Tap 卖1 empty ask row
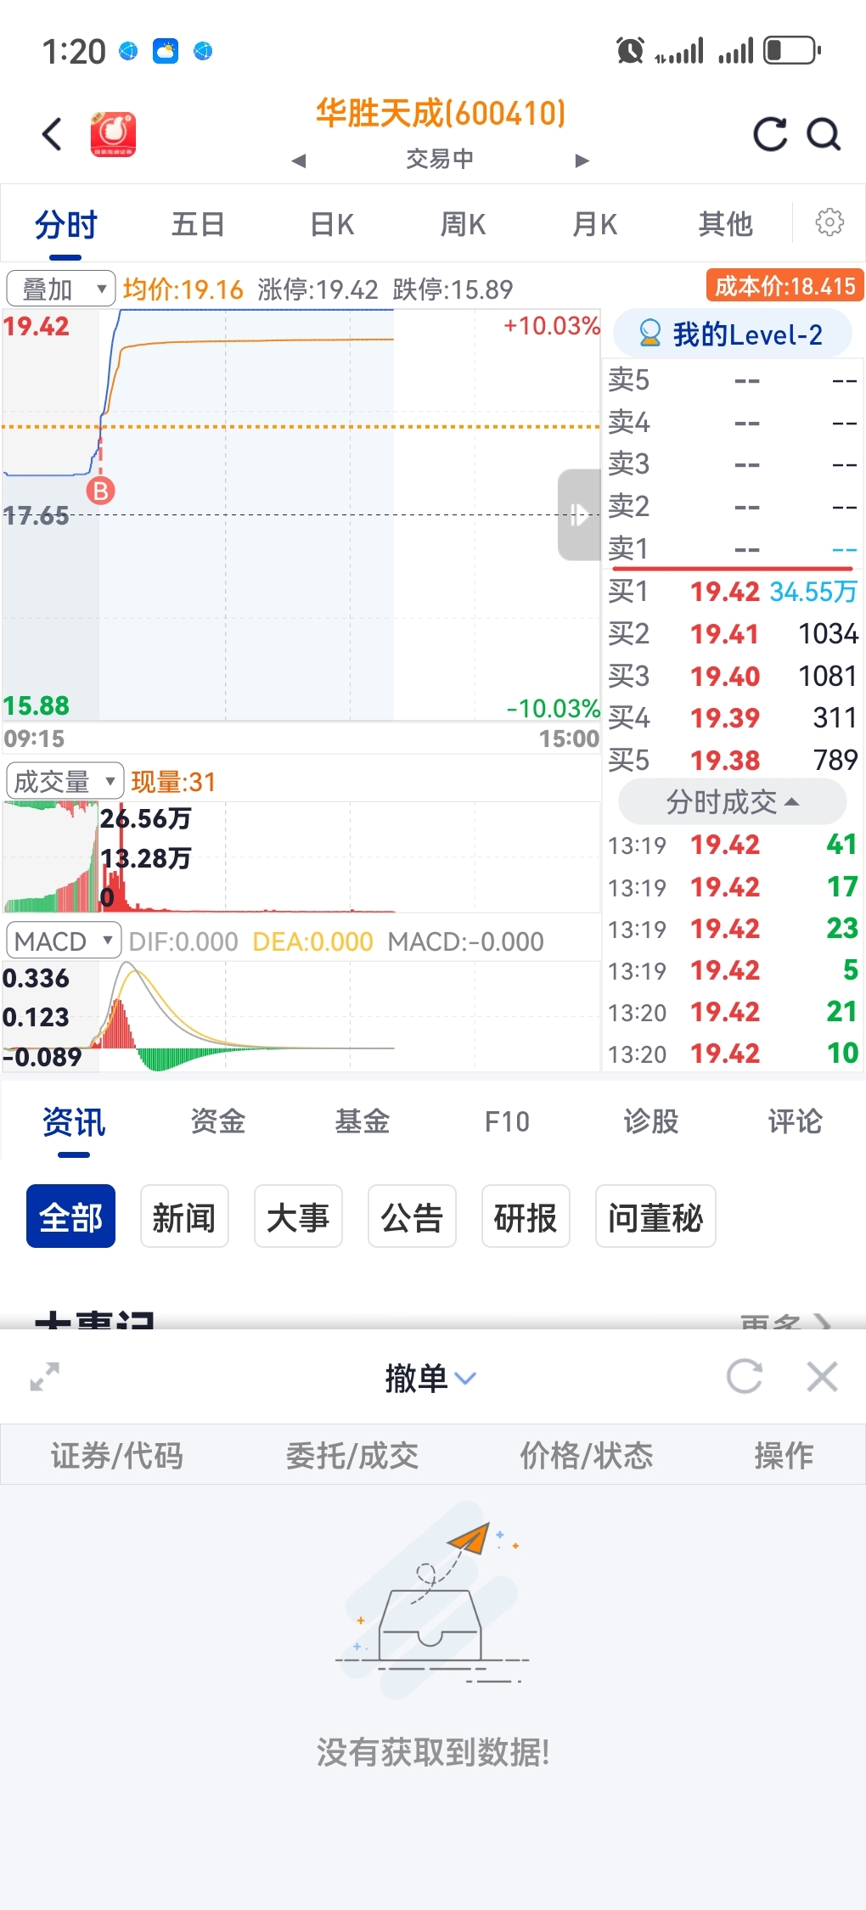866x1910 pixels. click(733, 548)
